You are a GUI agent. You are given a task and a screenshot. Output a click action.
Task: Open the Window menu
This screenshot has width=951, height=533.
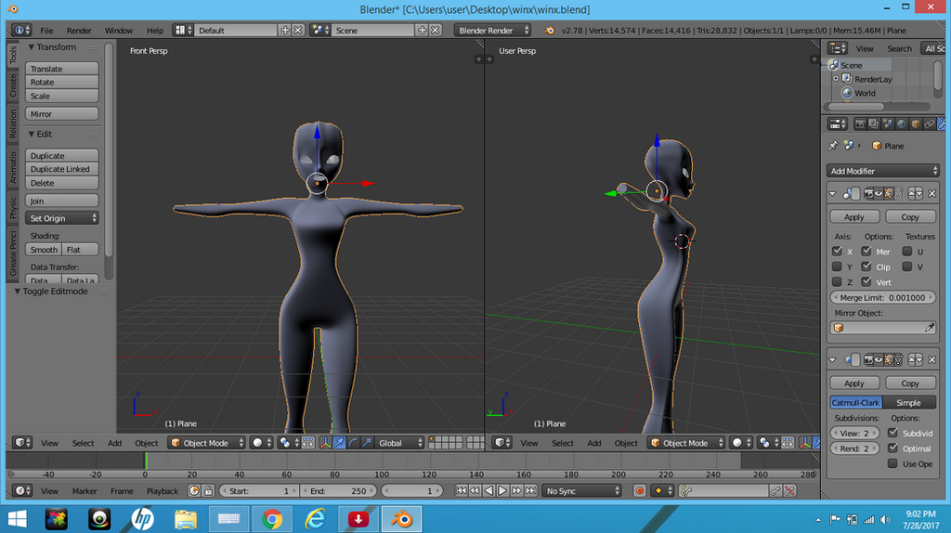pos(118,31)
